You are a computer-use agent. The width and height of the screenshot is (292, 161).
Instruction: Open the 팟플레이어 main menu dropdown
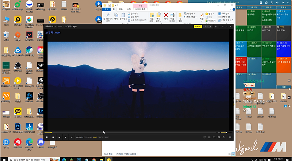[x=50, y=26]
